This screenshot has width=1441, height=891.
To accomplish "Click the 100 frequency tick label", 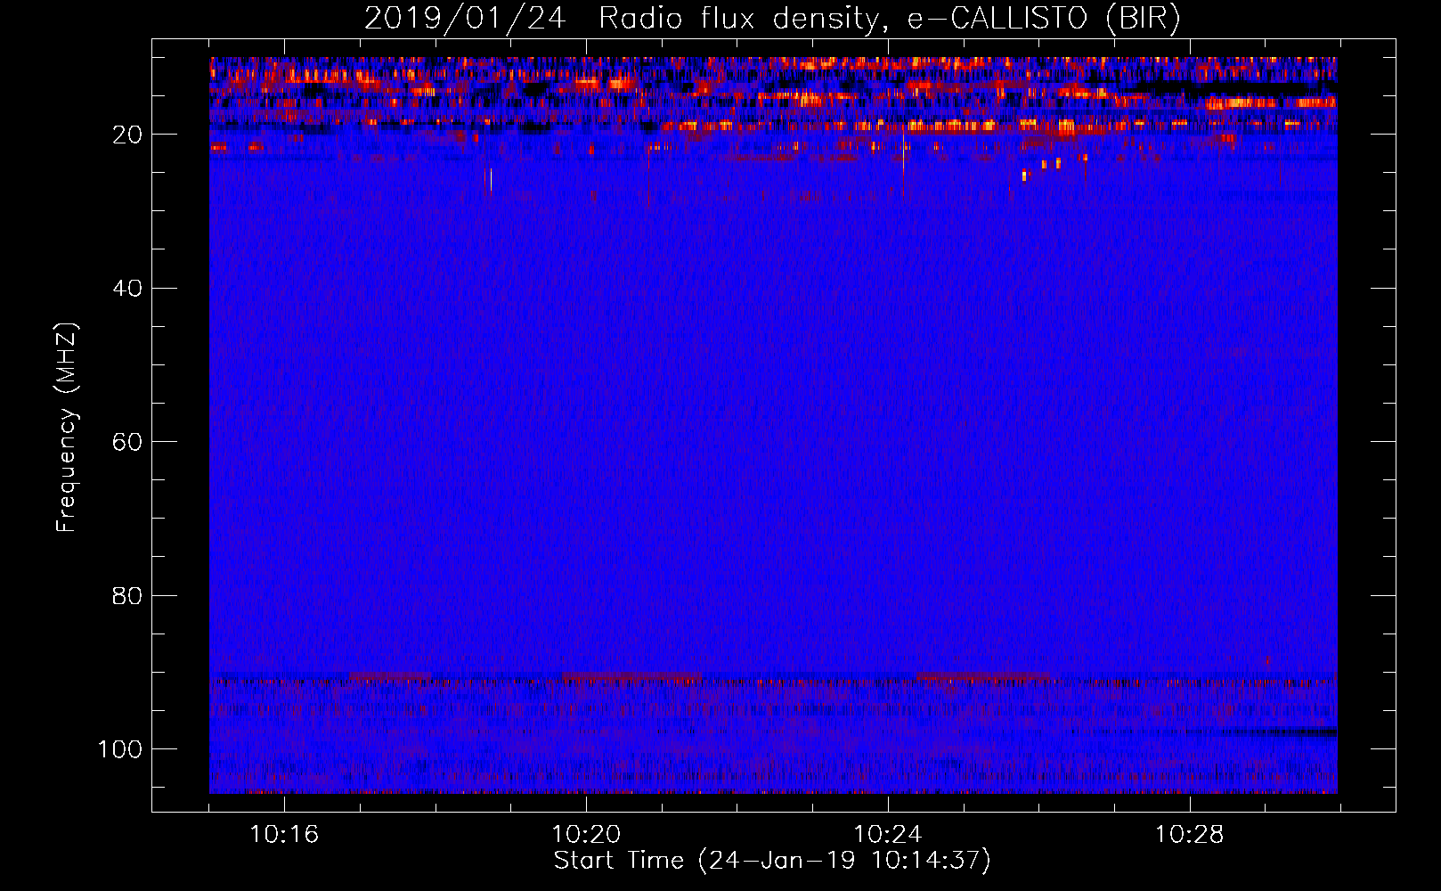I will (120, 749).
